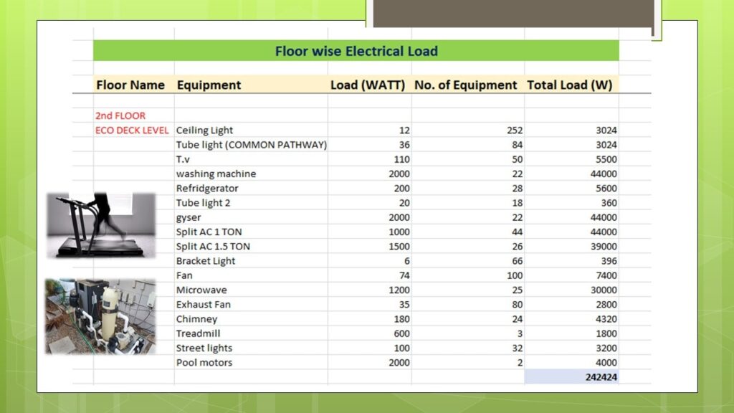Click the 'Equipment' column header
This screenshot has height=413, width=734.
pyautogui.click(x=209, y=85)
